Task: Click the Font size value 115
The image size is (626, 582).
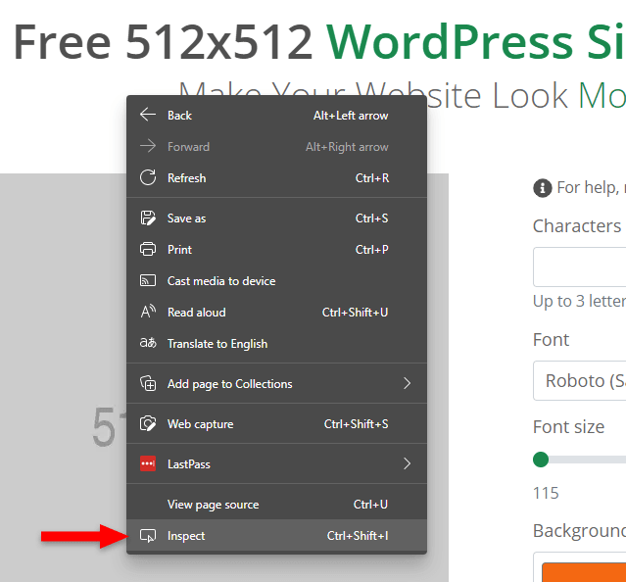Action: click(x=546, y=493)
